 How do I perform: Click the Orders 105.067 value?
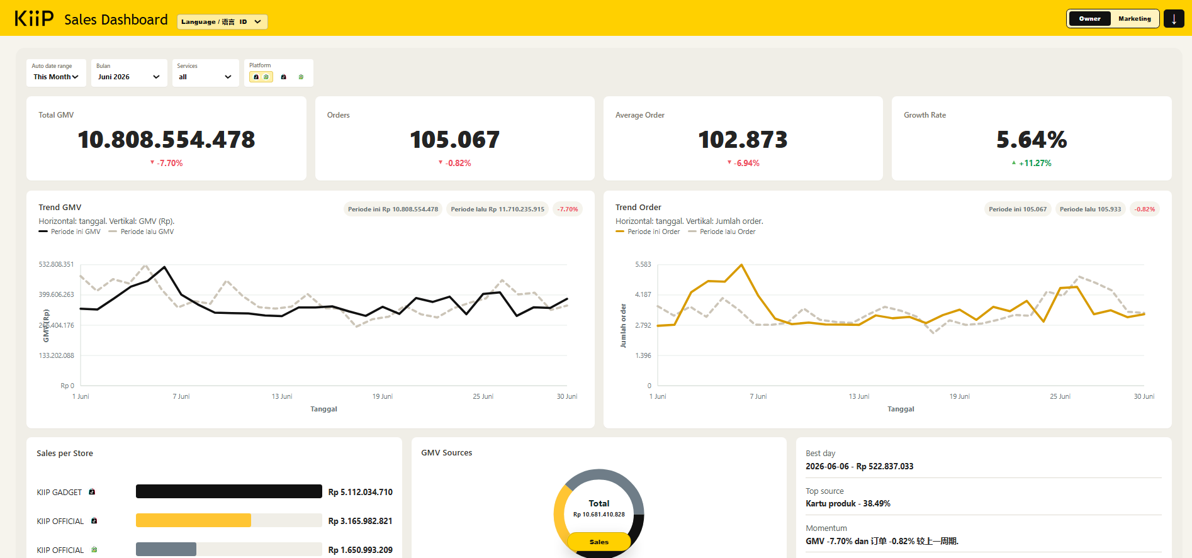click(455, 140)
